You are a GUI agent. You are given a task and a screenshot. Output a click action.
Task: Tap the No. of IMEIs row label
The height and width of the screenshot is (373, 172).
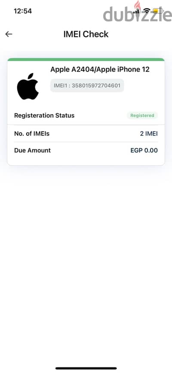pos(32,134)
